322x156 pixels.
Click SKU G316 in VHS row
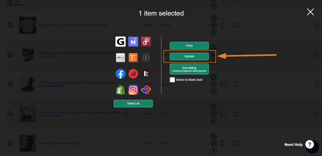(127, 114)
